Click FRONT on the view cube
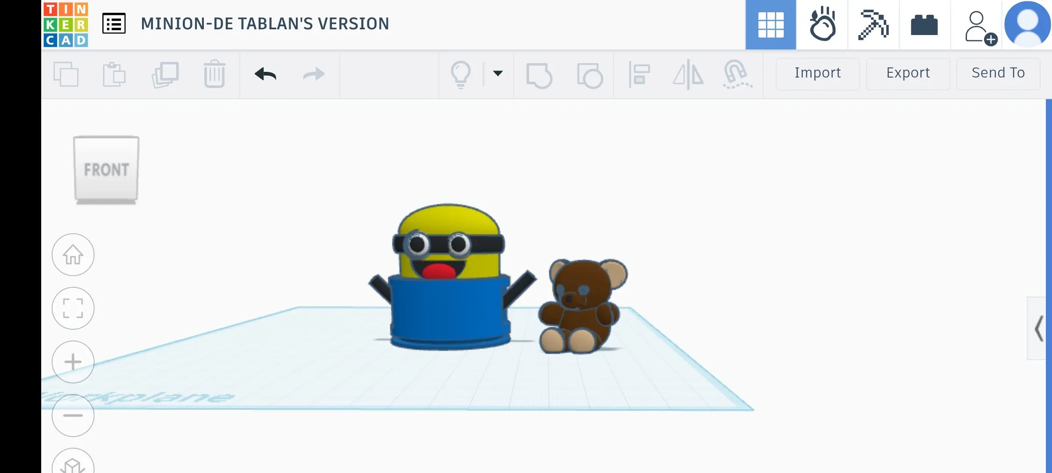 point(106,169)
